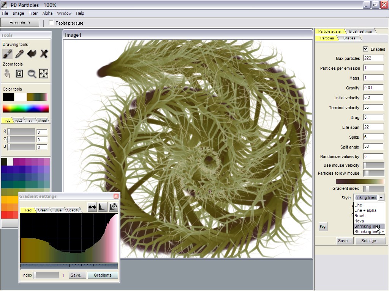Select the paintbrush drawing tool
The image size is (389, 291).
8,54
